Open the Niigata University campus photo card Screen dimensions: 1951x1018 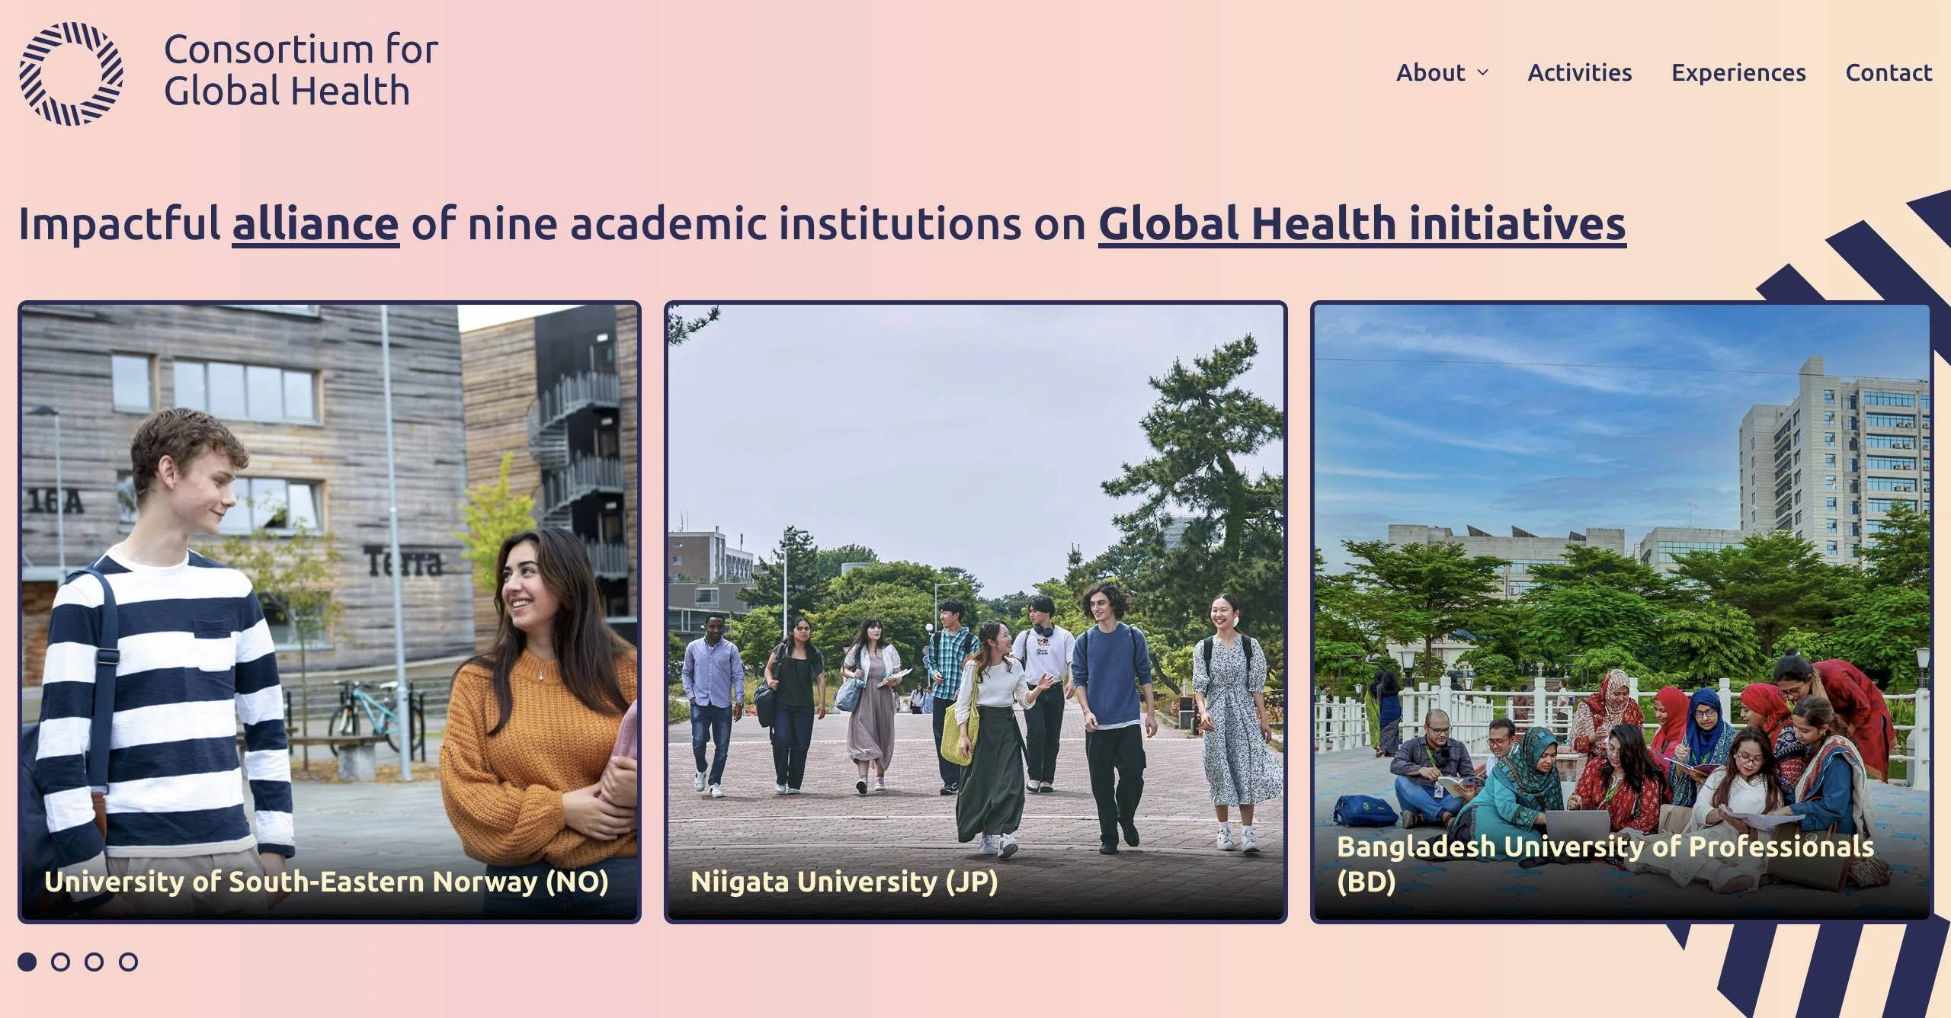tap(975, 612)
